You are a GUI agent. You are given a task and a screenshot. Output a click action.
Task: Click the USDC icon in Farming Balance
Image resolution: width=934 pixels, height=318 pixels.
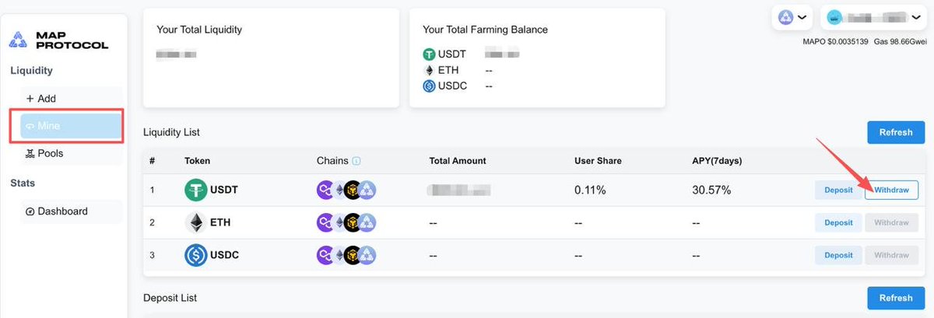click(428, 86)
